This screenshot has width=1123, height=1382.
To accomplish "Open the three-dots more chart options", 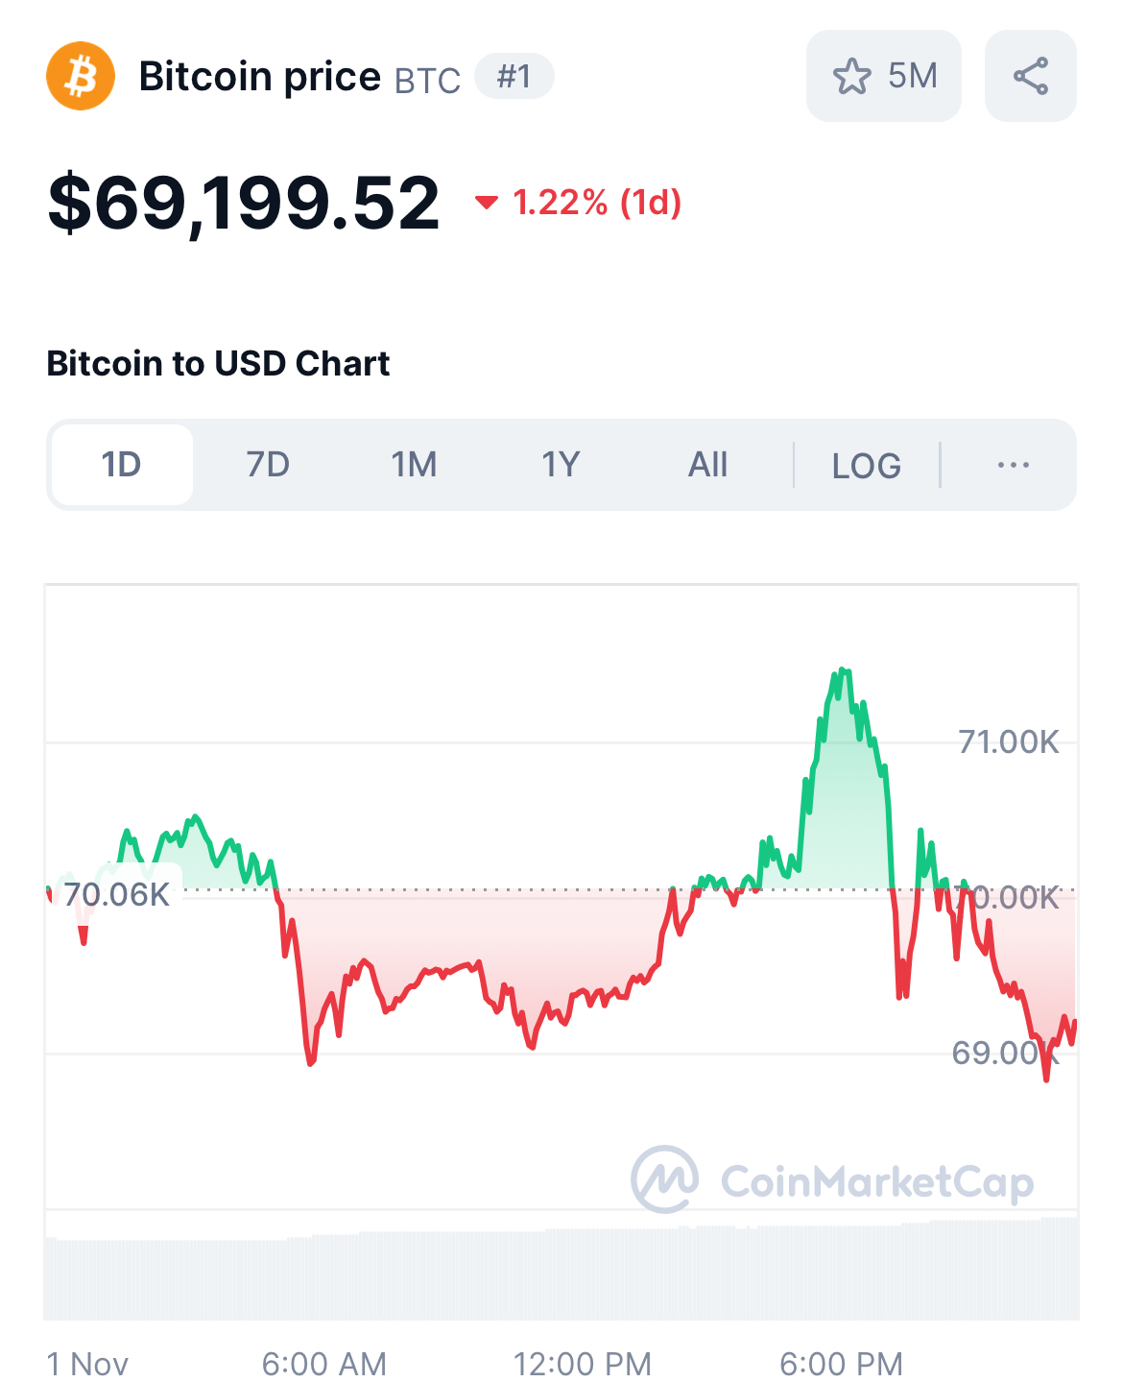I will [1013, 465].
